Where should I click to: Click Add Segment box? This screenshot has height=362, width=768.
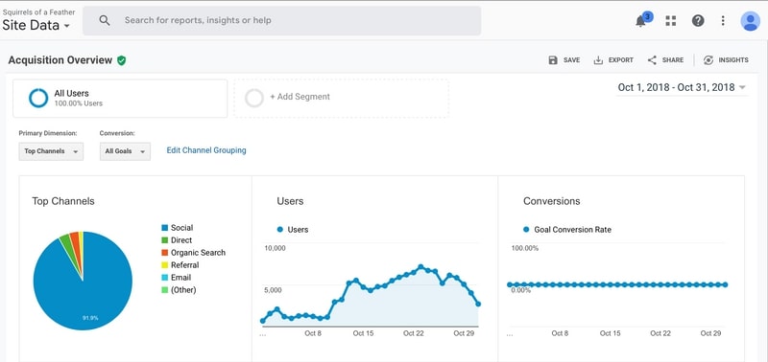point(341,99)
